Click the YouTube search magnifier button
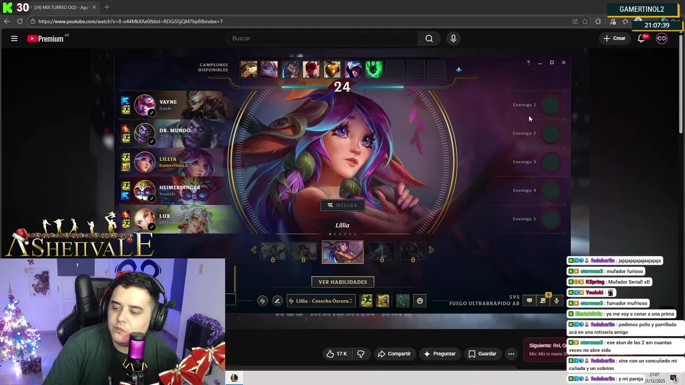This screenshot has height=385, width=685. point(429,38)
